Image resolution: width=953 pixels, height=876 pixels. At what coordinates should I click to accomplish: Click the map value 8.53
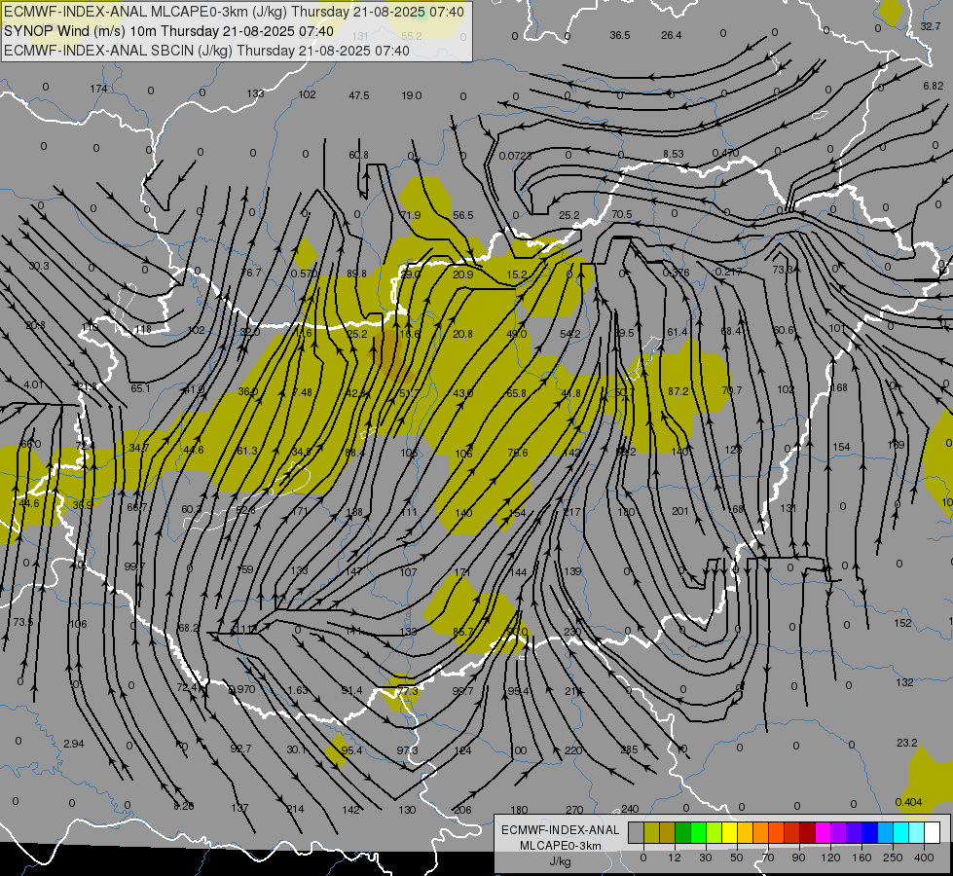click(x=674, y=155)
